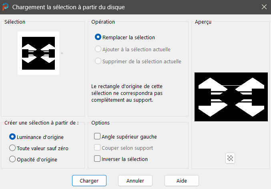Open the selection thumbnail dropdown arrow

62,53
